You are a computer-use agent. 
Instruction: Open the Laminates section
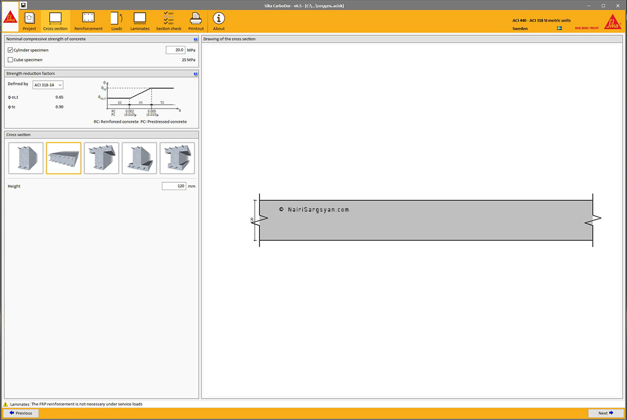pyautogui.click(x=139, y=21)
